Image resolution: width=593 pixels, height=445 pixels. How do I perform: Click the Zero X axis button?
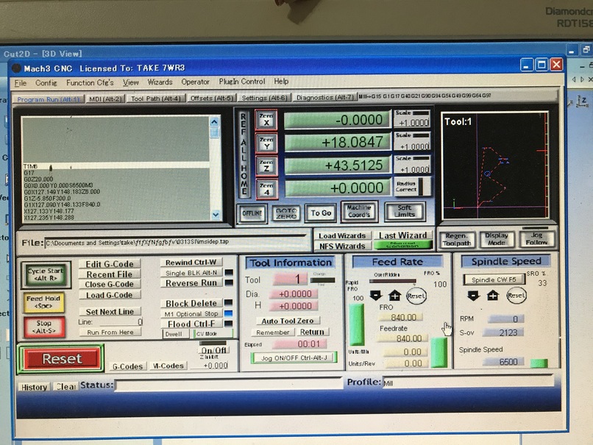(266, 120)
